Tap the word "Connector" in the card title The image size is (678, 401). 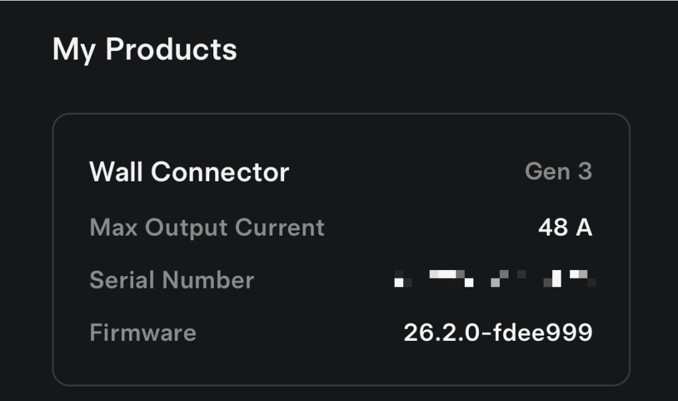coord(220,172)
